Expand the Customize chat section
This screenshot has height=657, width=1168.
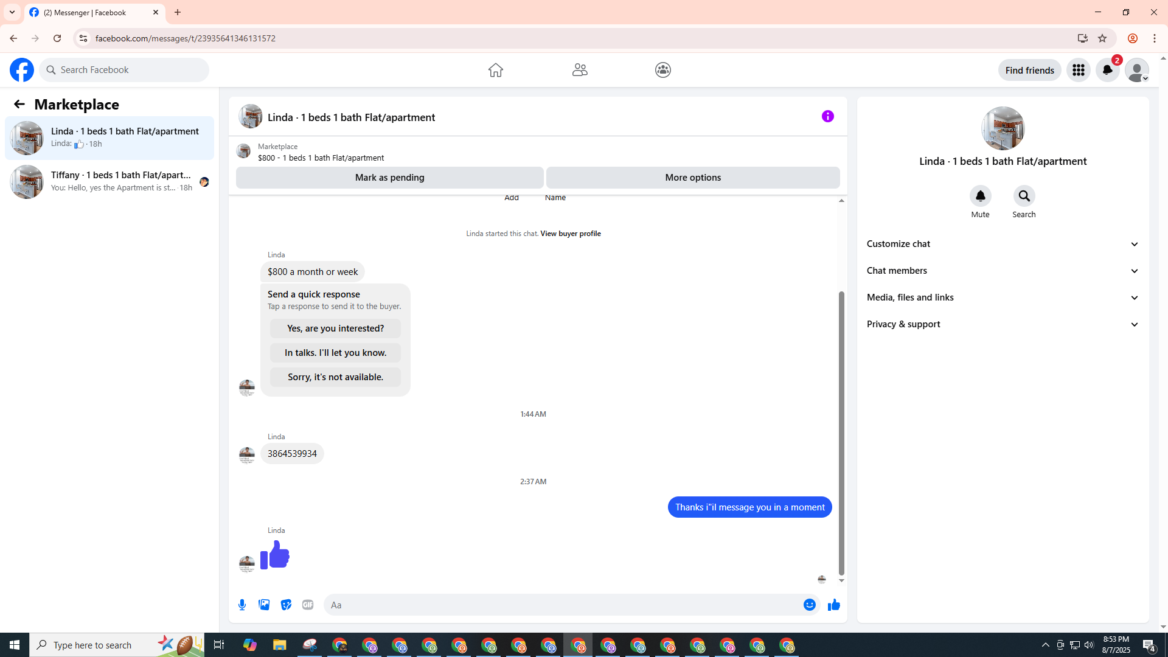(1003, 244)
